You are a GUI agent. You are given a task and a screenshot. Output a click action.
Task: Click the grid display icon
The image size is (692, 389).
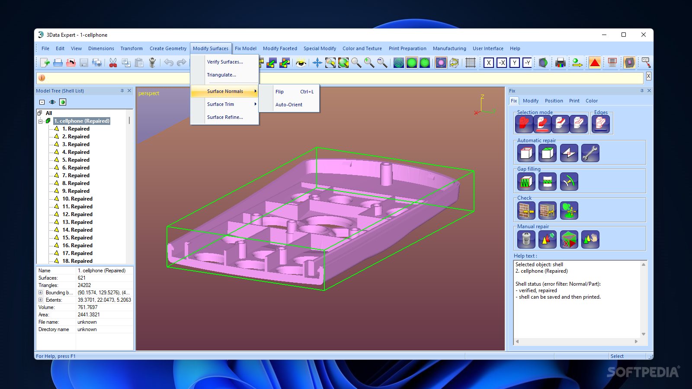pos(471,63)
